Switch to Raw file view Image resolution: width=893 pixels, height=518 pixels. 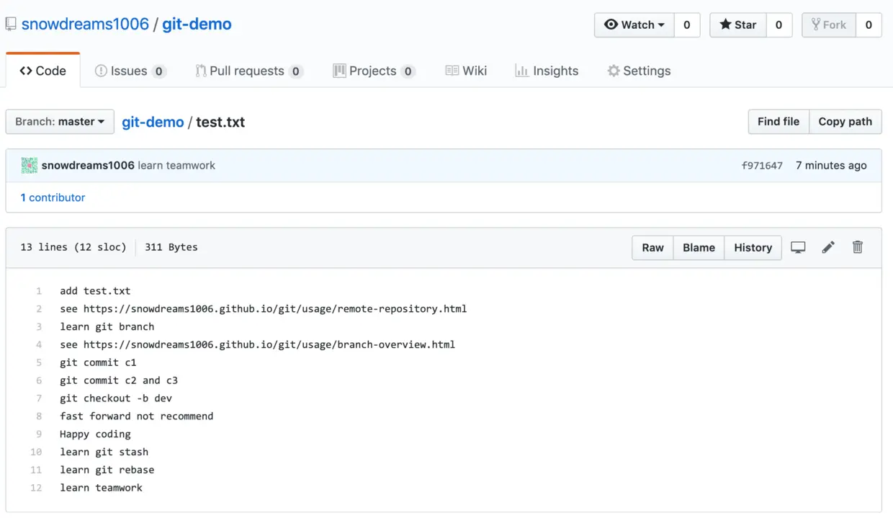click(x=652, y=247)
